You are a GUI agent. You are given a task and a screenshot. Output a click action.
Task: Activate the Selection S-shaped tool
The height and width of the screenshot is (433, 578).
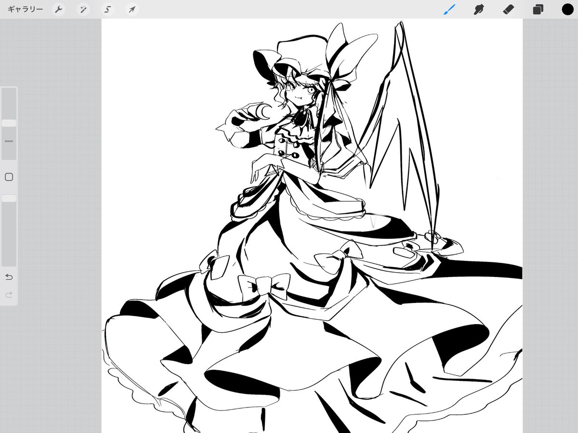click(107, 10)
